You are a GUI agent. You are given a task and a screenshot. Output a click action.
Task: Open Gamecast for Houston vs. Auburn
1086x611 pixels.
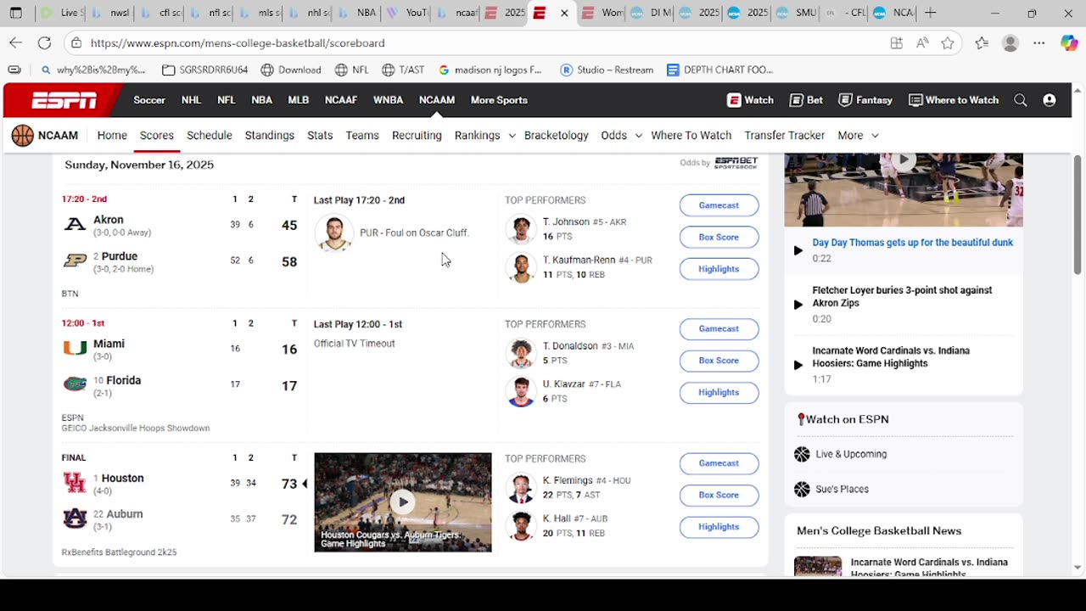coord(719,463)
